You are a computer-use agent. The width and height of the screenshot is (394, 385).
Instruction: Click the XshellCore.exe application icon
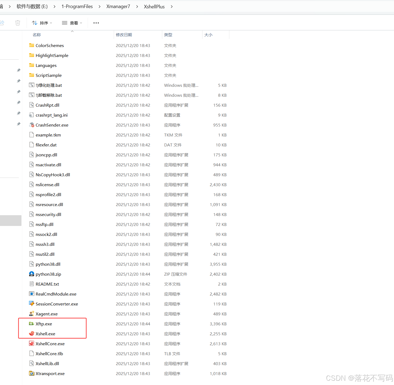pos(32,344)
